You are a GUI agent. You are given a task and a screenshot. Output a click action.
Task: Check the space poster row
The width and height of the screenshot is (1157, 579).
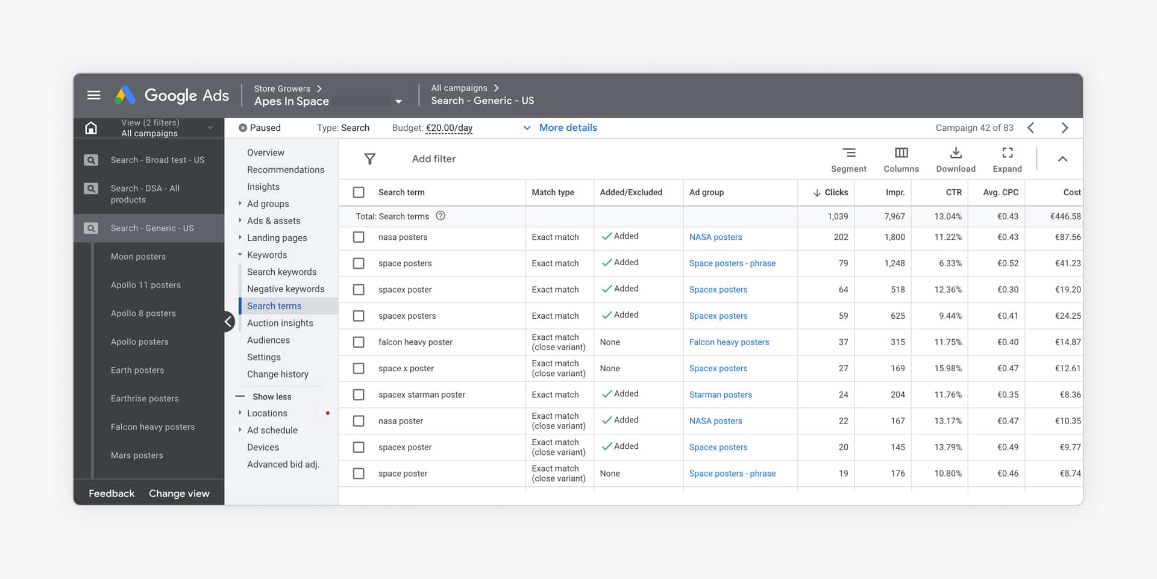pyautogui.click(x=359, y=474)
